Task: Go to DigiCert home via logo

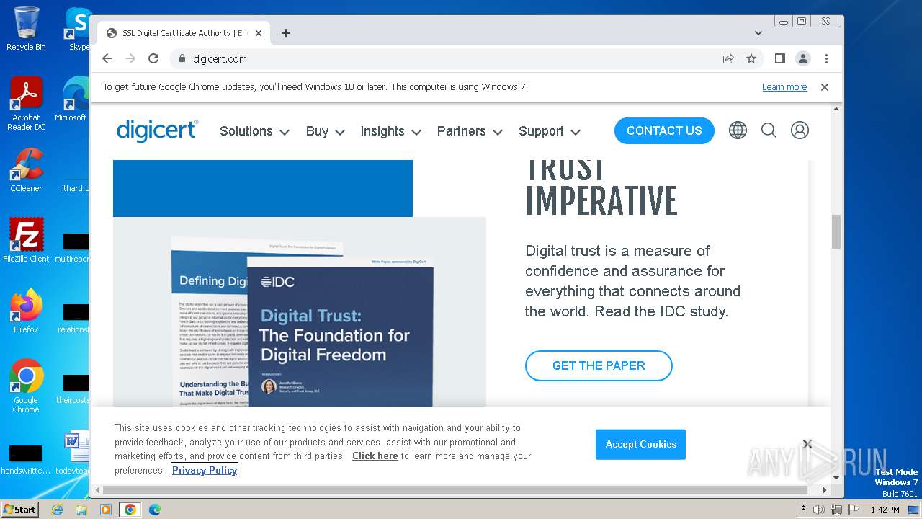Action: (x=157, y=130)
